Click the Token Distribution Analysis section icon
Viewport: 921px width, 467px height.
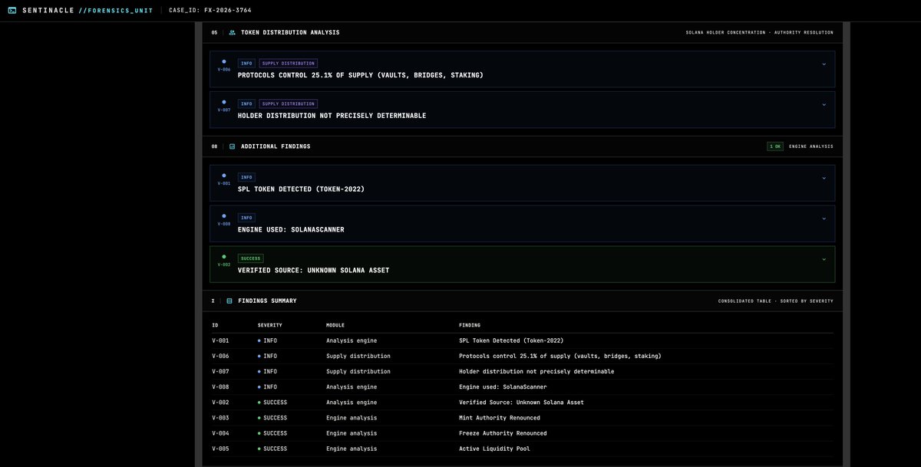click(x=232, y=32)
